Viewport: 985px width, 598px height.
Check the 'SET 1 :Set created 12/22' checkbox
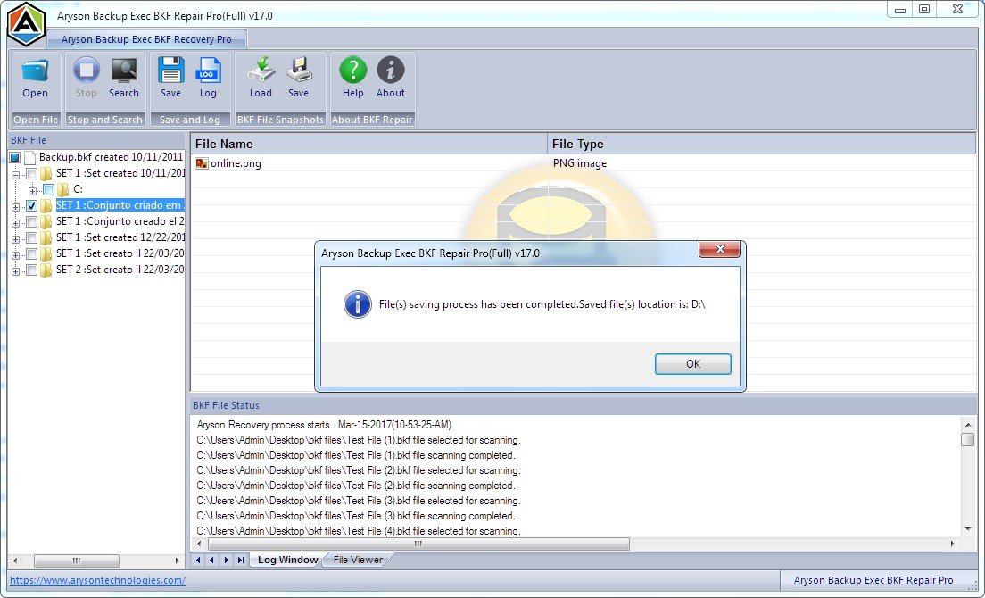(31, 237)
